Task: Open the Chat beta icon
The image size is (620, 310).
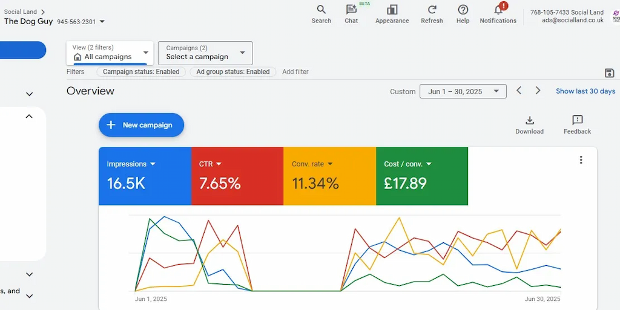Action: pyautogui.click(x=351, y=10)
